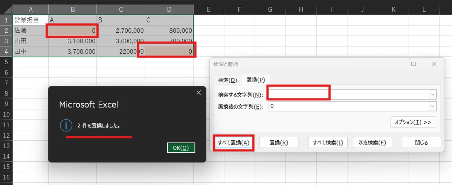Select column F header

tap(239, 9)
